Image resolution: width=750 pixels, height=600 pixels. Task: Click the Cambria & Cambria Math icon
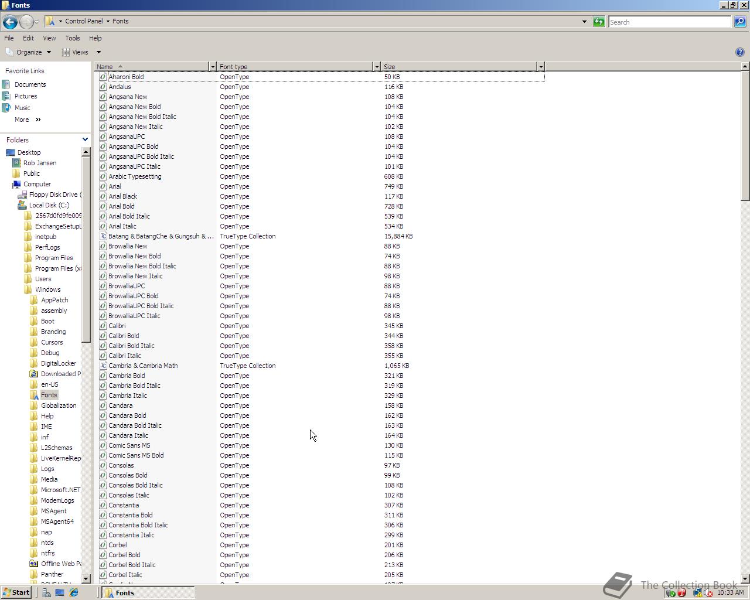coord(103,366)
